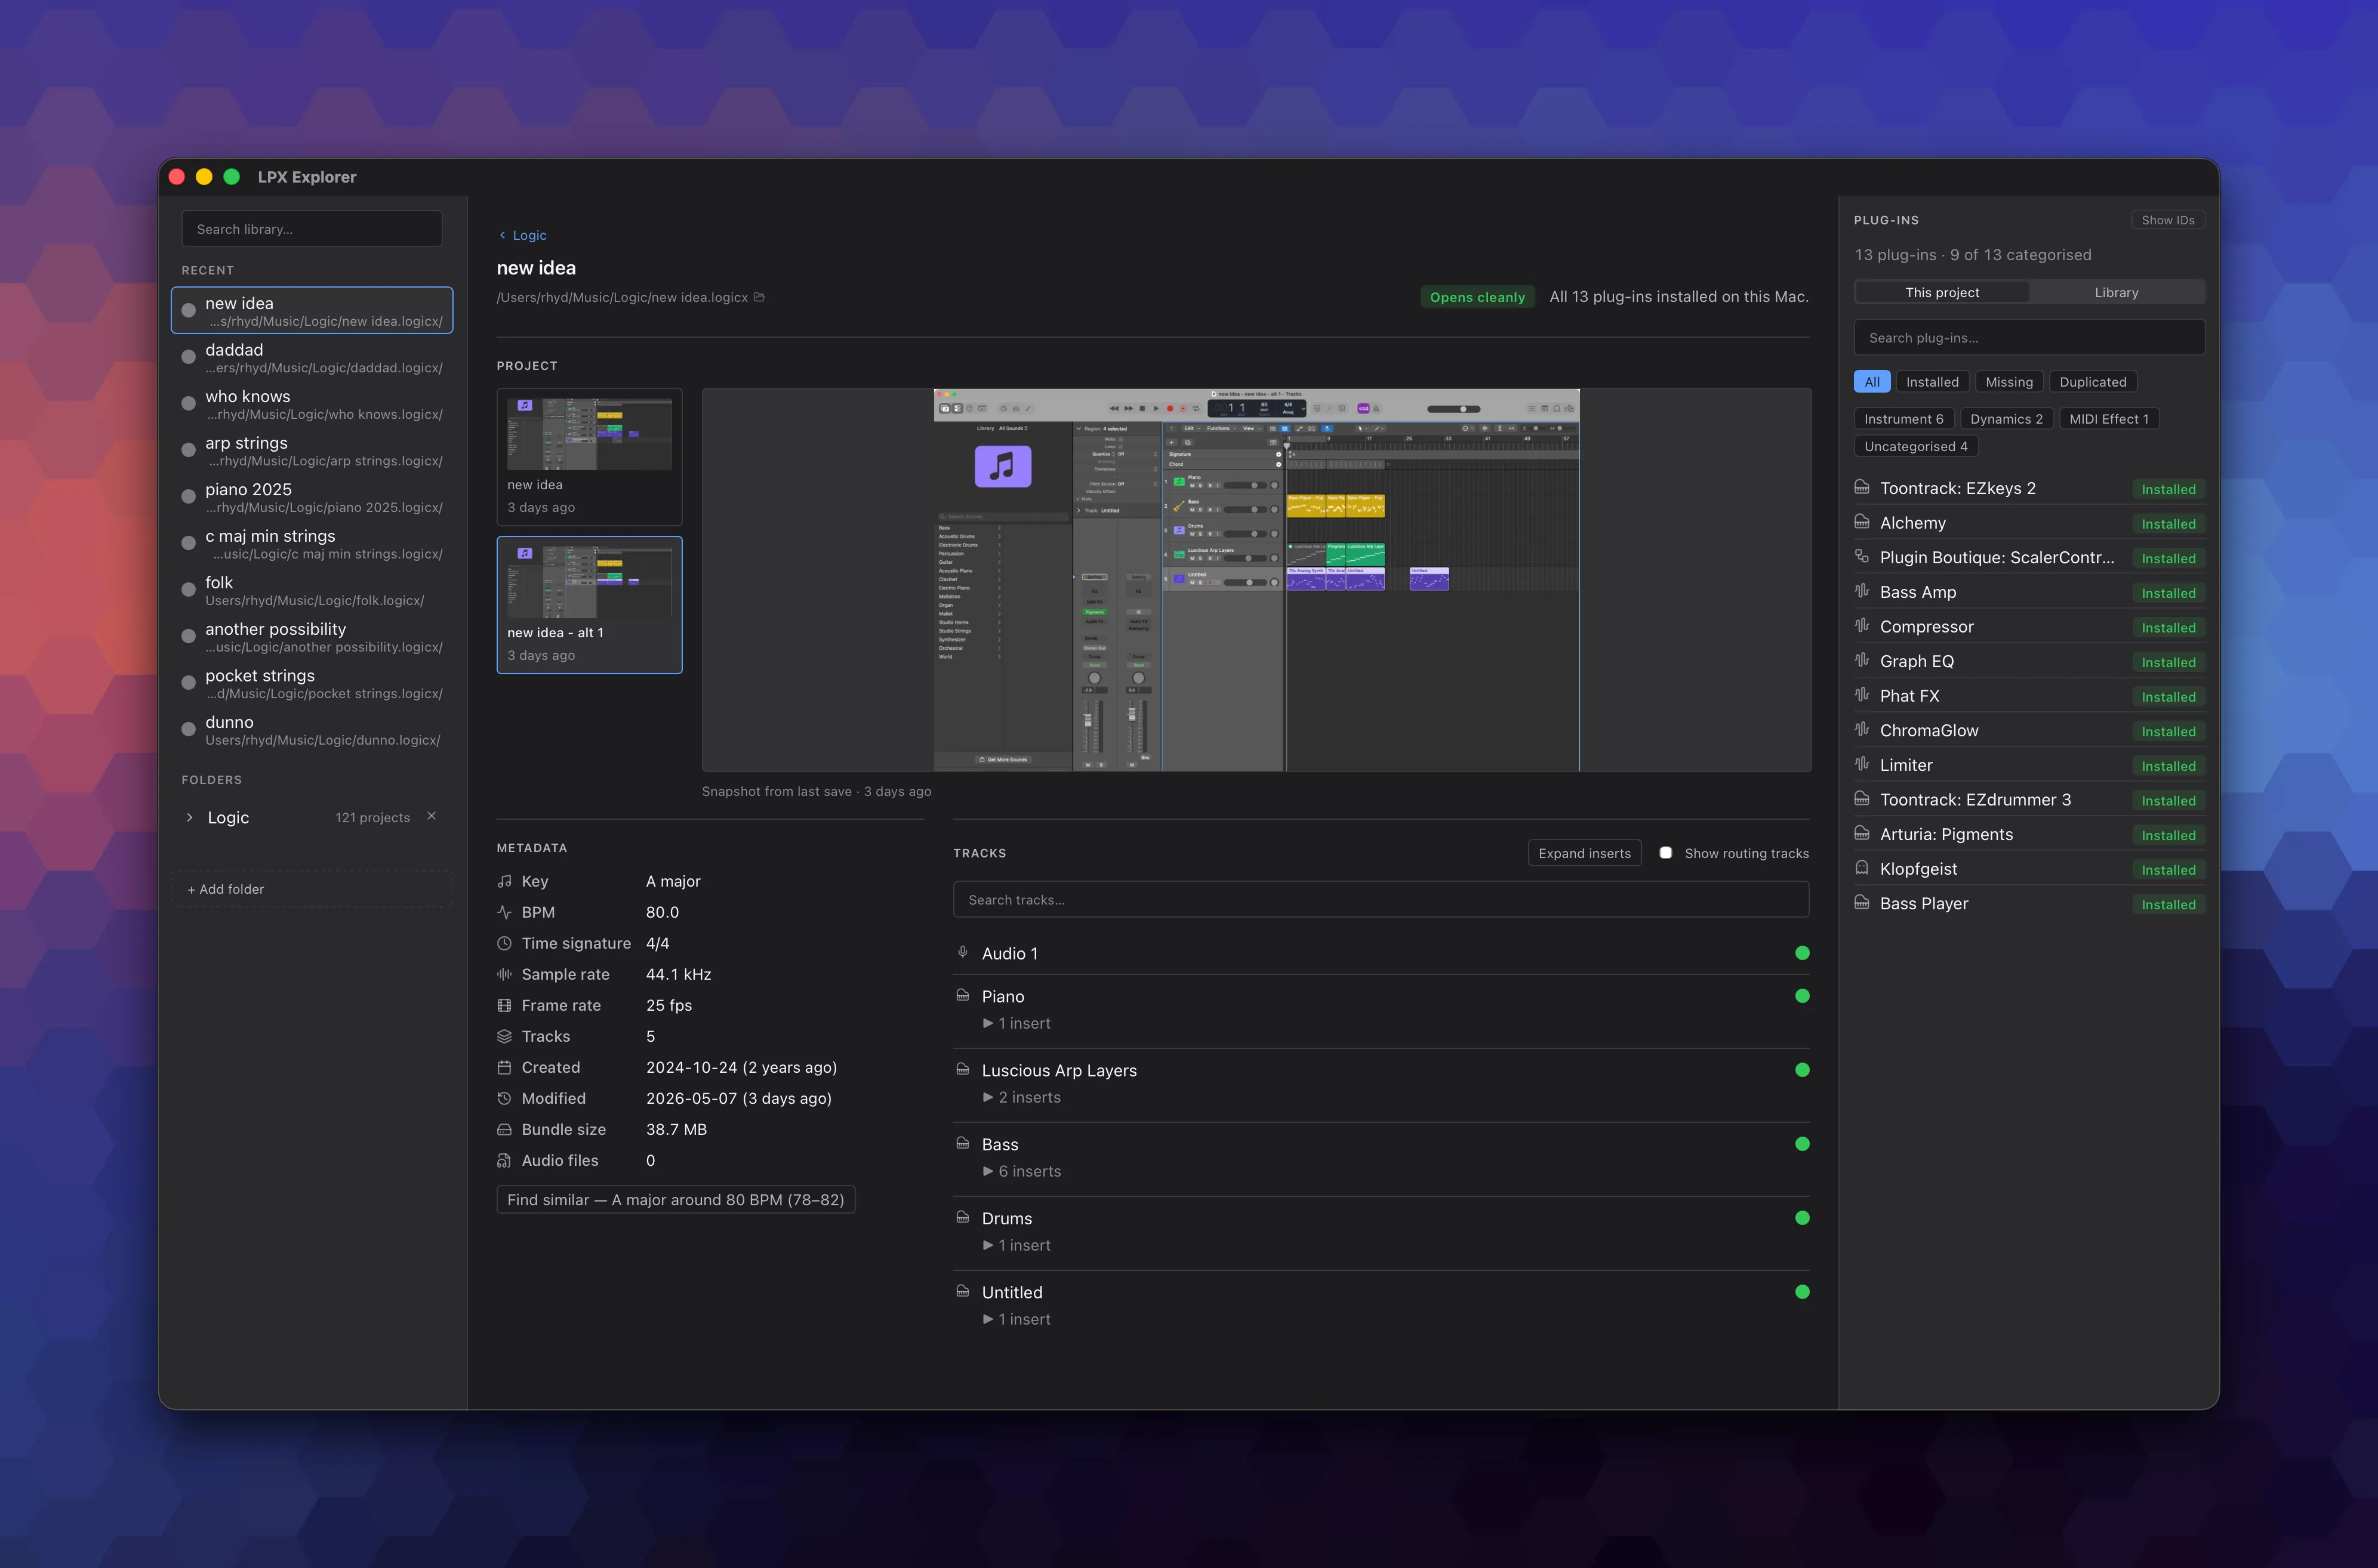Click the Expand inserts button
The width and height of the screenshot is (2378, 1568).
[x=1585, y=853]
